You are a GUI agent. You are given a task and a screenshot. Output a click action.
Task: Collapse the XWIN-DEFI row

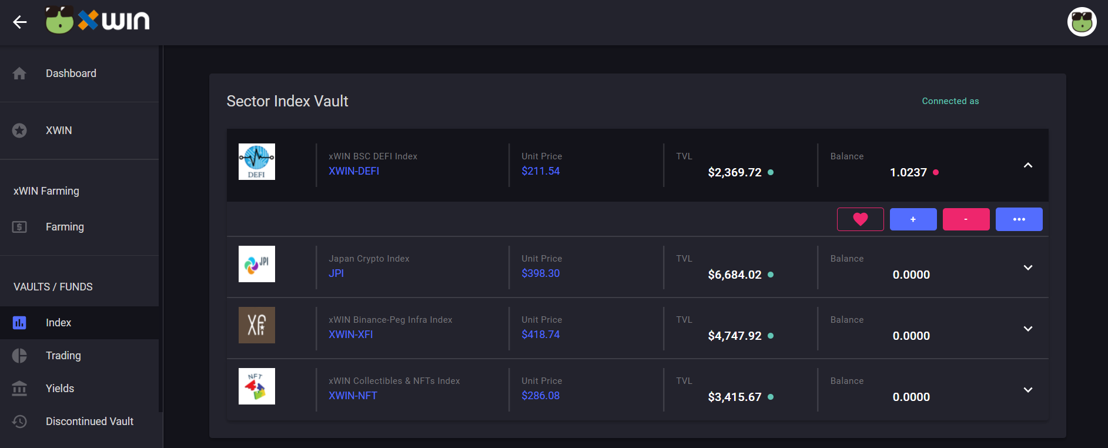(1028, 165)
